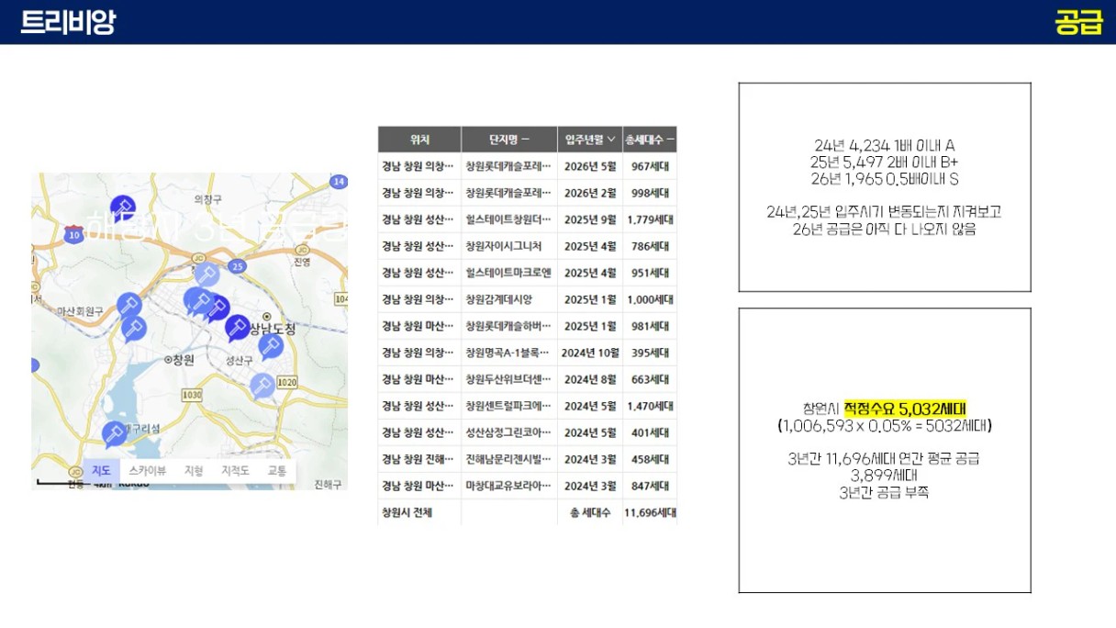This screenshot has width=1116, height=628.
Task: Open the 지형 map tab
Action: click(194, 470)
